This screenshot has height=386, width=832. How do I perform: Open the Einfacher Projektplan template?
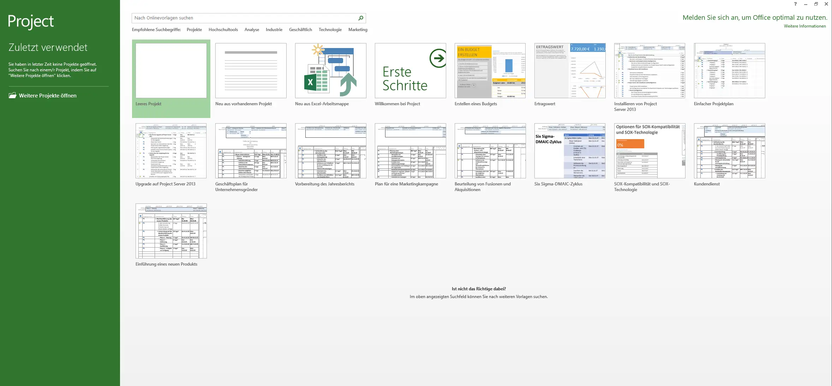click(729, 71)
